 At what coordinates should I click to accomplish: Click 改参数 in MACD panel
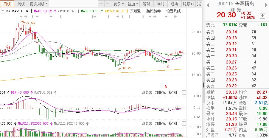tap(147, 93)
